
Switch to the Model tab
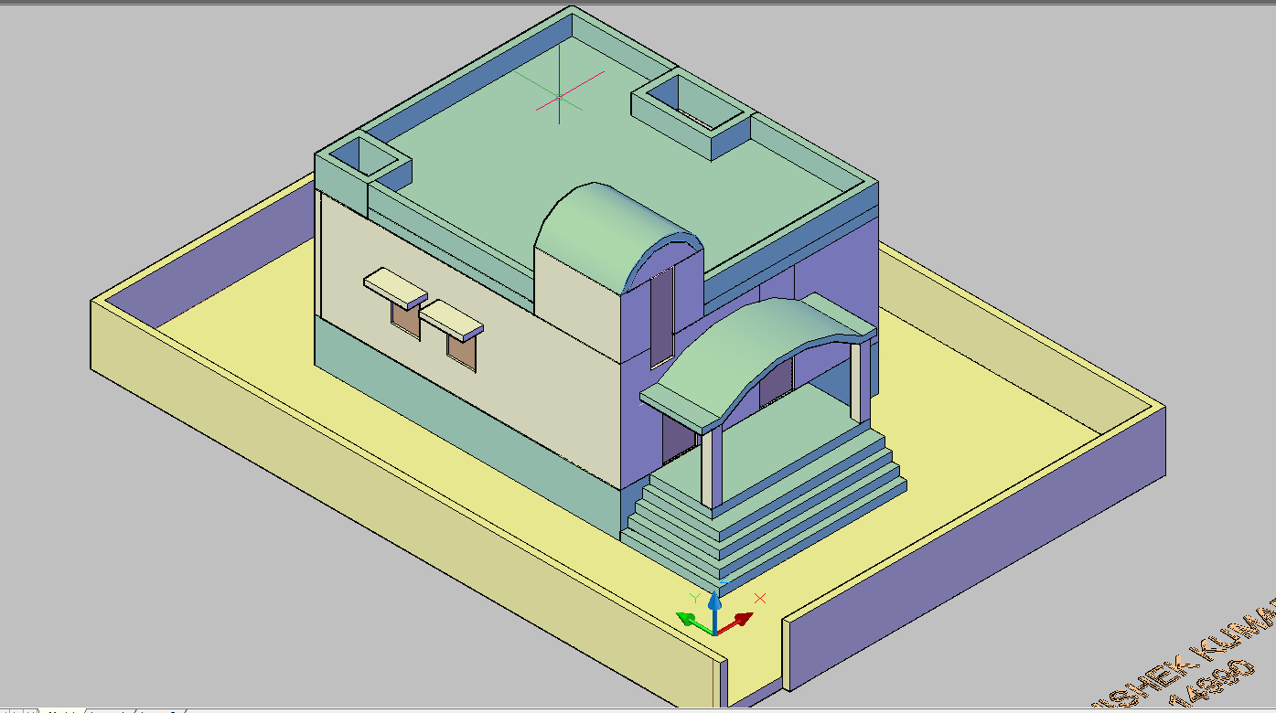(x=62, y=710)
